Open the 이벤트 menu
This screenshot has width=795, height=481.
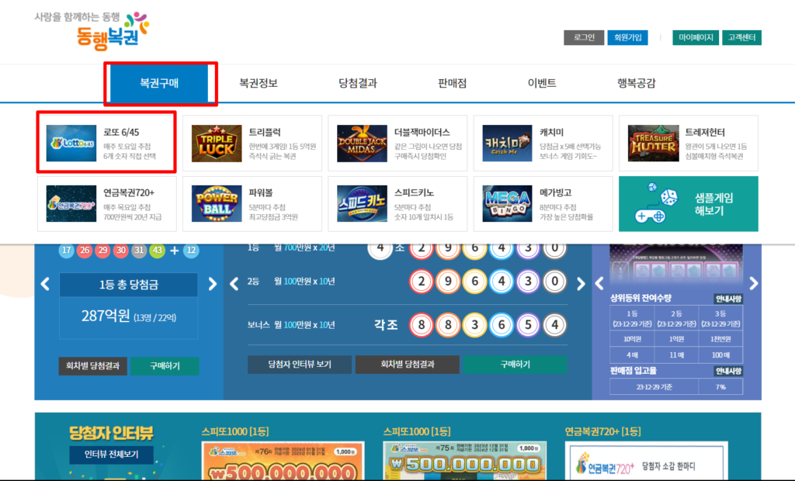(x=542, y=83)
